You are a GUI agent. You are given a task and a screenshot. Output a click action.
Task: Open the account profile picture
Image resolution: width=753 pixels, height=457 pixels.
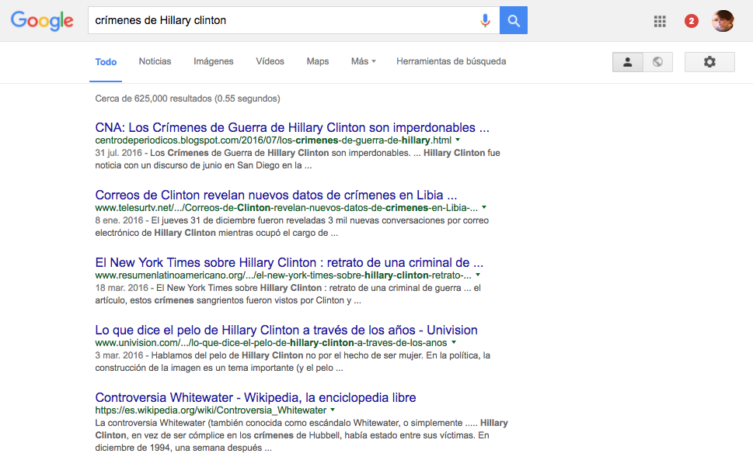[723, 21]
